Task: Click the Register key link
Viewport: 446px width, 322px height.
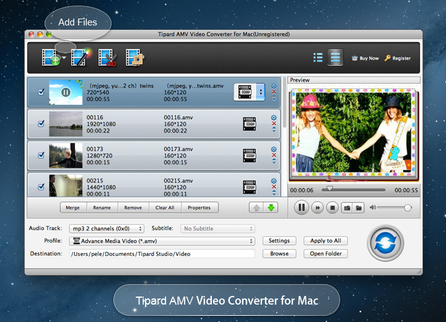Action: coord(397,58)
